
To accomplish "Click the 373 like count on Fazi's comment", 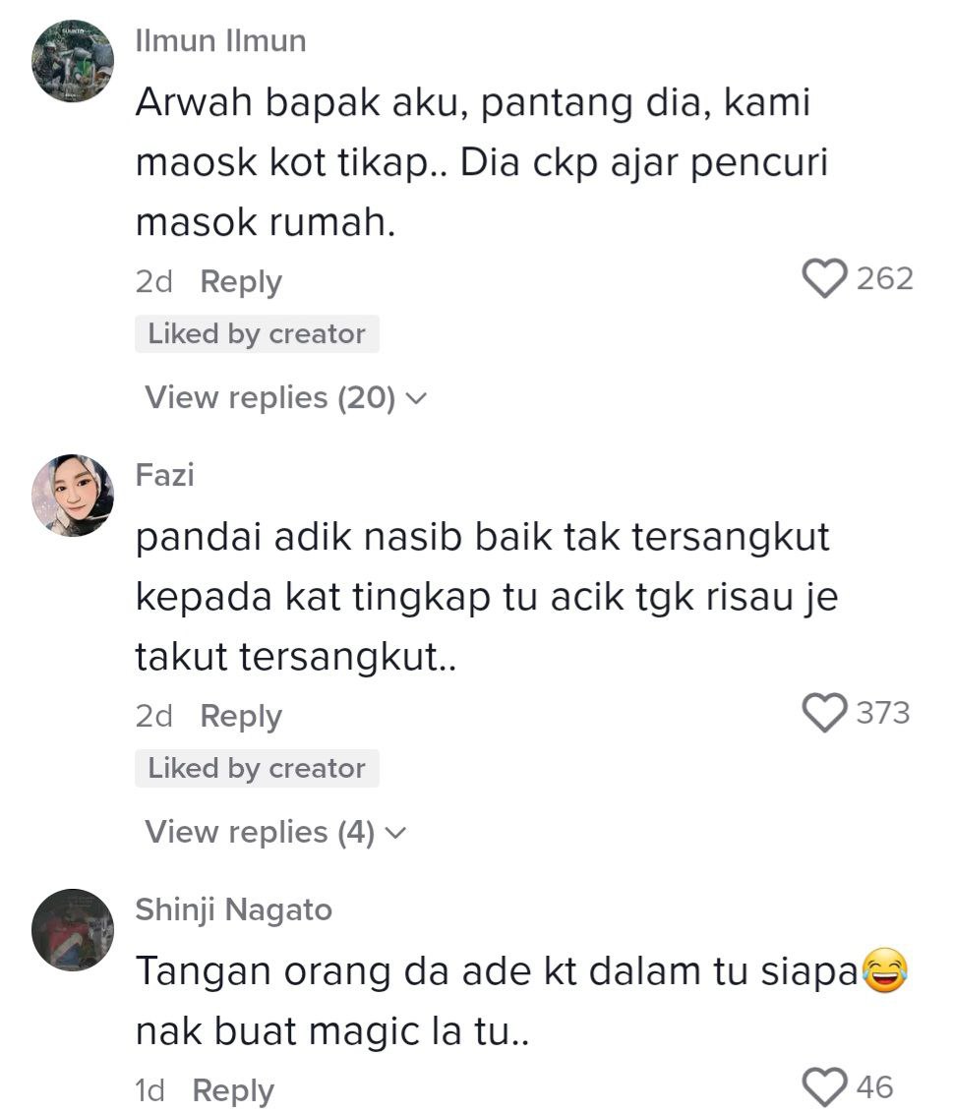I will click(x=883, y=713).
